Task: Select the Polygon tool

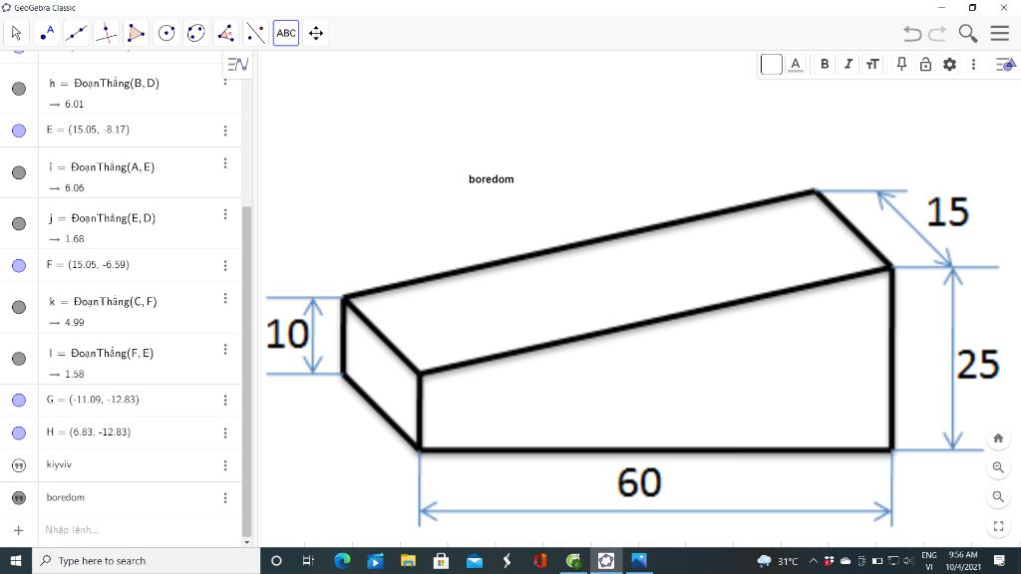Action: tap(136, 33)
